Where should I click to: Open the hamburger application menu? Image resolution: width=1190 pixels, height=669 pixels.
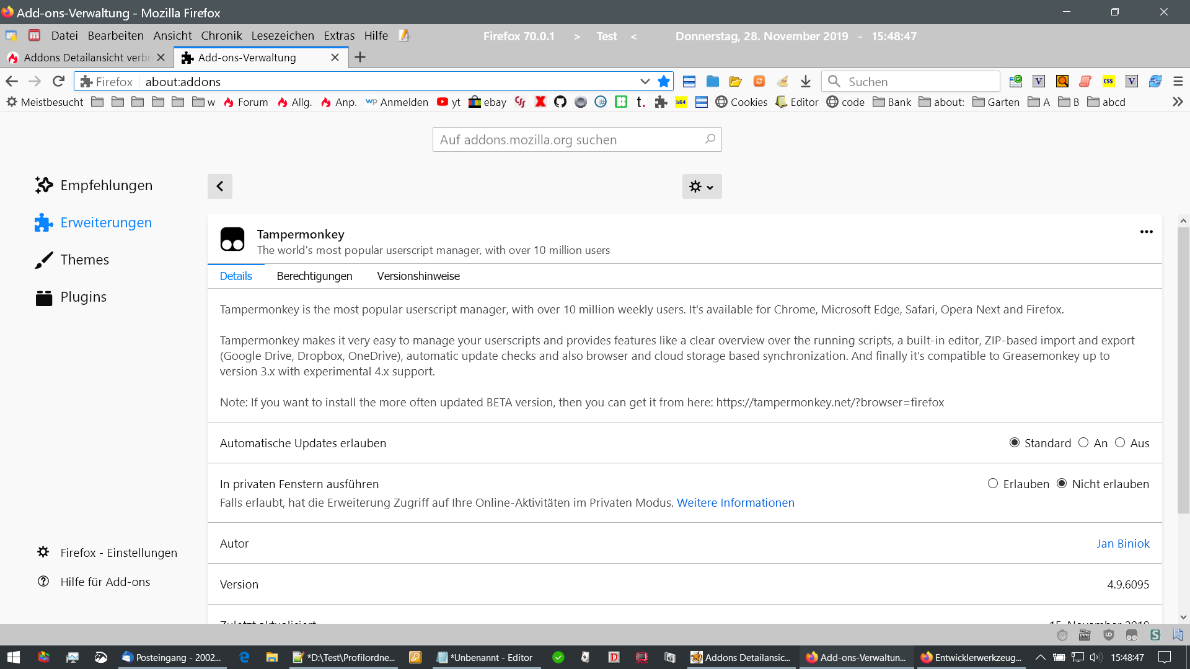pyautogui.click(x=1178, y=81)
